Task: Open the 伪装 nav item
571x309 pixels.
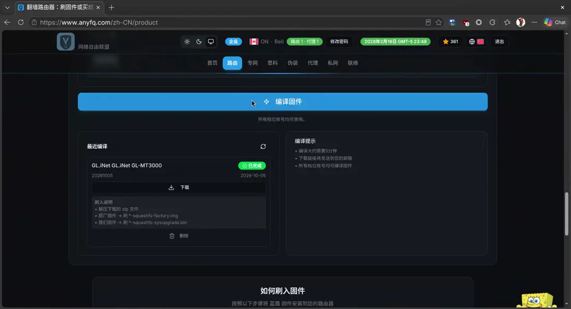Action: [292, 63]
